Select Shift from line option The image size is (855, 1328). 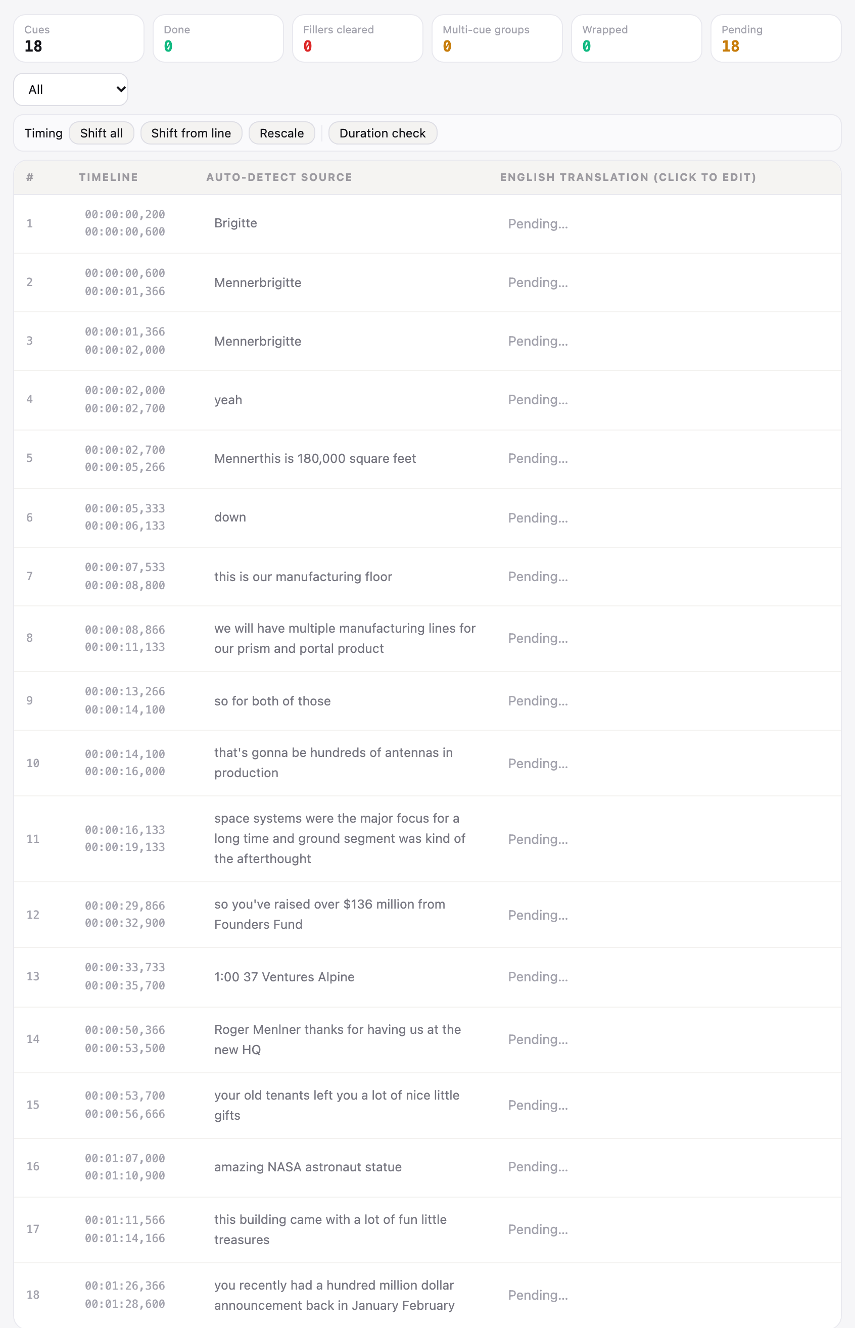click(191, 133)
